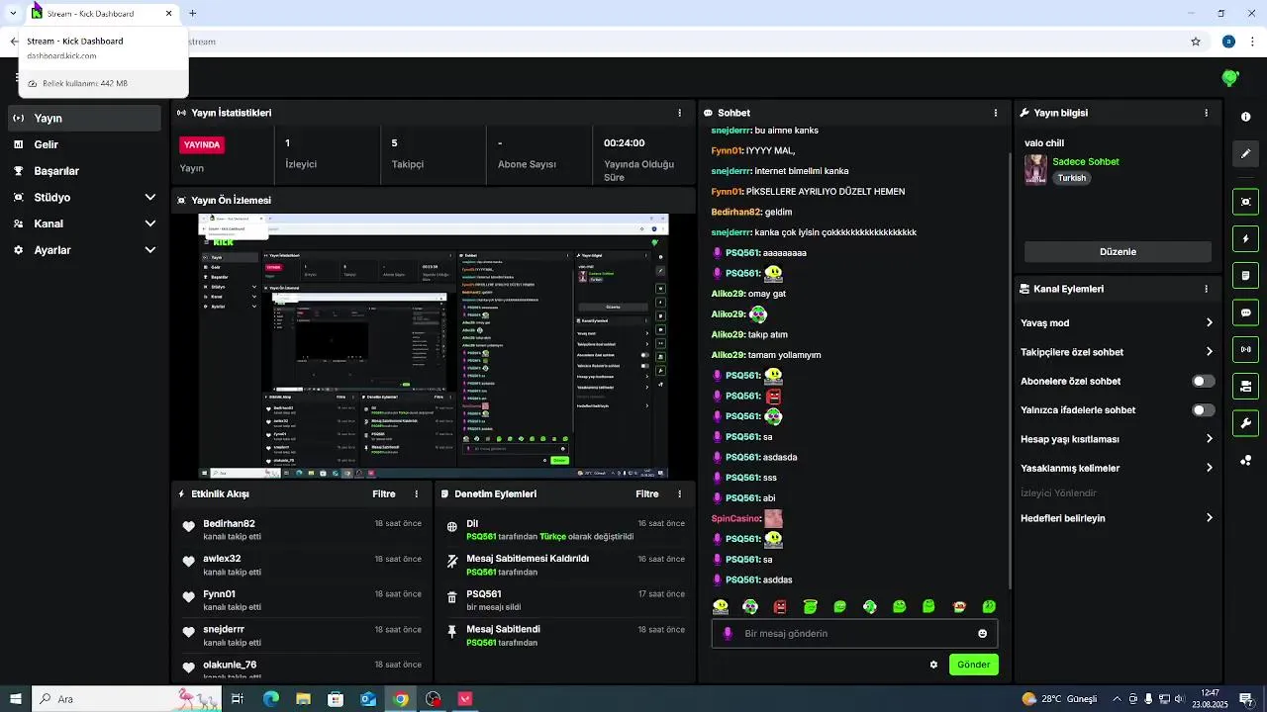Select the Stream - Kick Dashboard browser tab
The image size is (1267, 712).
coord(103,14)
